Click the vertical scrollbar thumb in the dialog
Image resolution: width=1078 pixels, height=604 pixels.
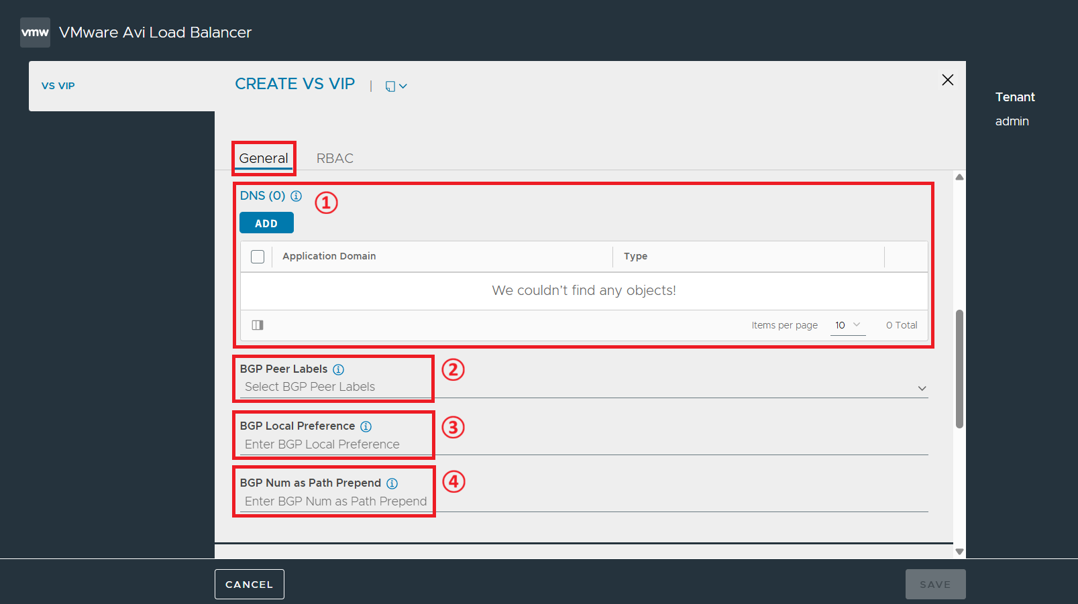point(959,369)
